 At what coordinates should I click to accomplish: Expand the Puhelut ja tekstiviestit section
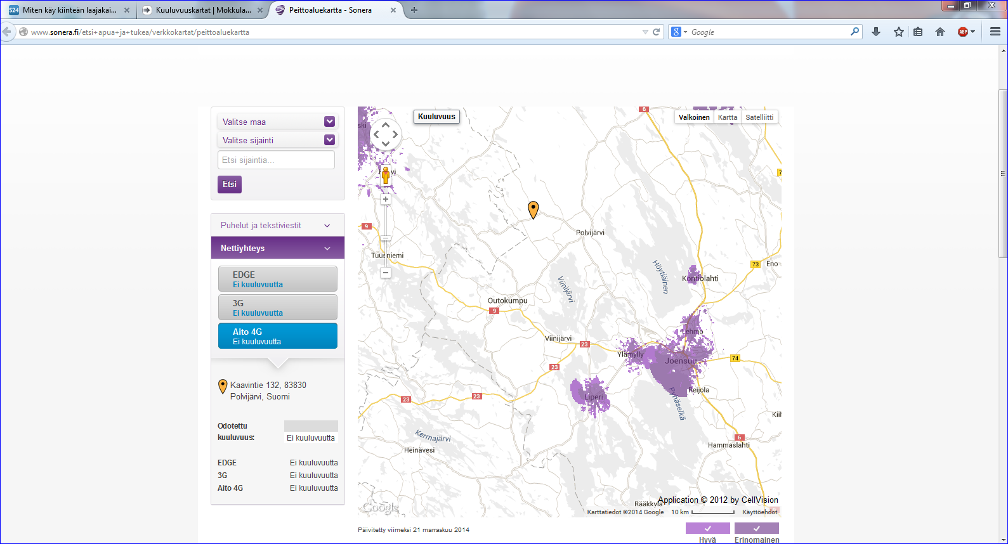277,225
